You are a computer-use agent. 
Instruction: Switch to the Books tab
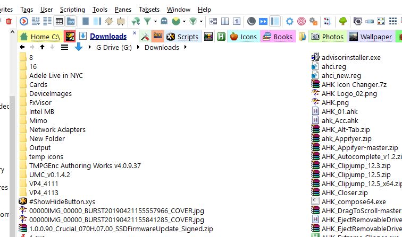[x=278, y=37]
